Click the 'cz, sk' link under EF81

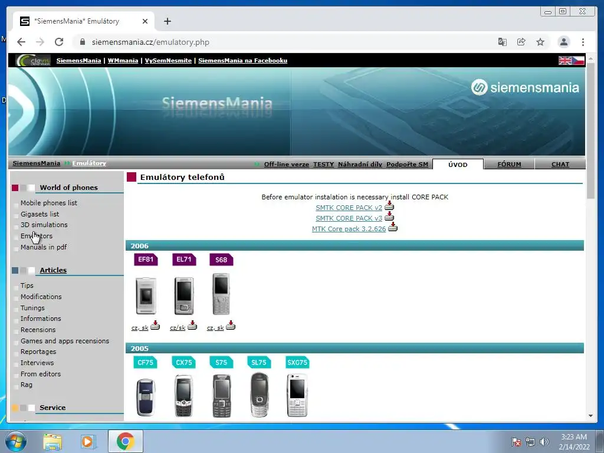pyautogui.click(x=140, y=328)
